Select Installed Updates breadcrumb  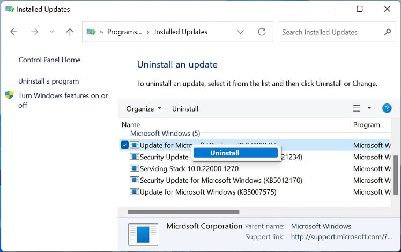(x=181, y=32)
